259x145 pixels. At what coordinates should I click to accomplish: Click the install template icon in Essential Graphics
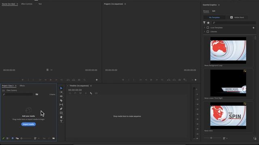255,138
